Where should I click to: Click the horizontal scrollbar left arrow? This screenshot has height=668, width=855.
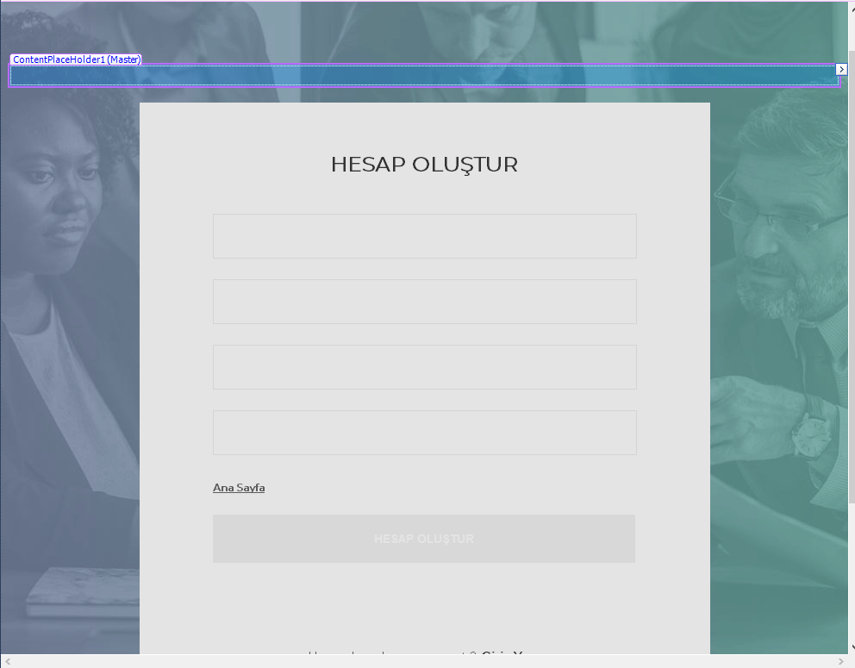point(7,661)
